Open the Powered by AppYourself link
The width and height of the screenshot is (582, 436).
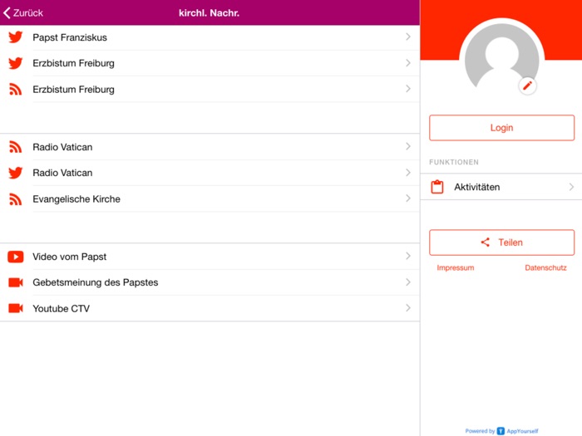pyautogui.click(x=501, y=431)
